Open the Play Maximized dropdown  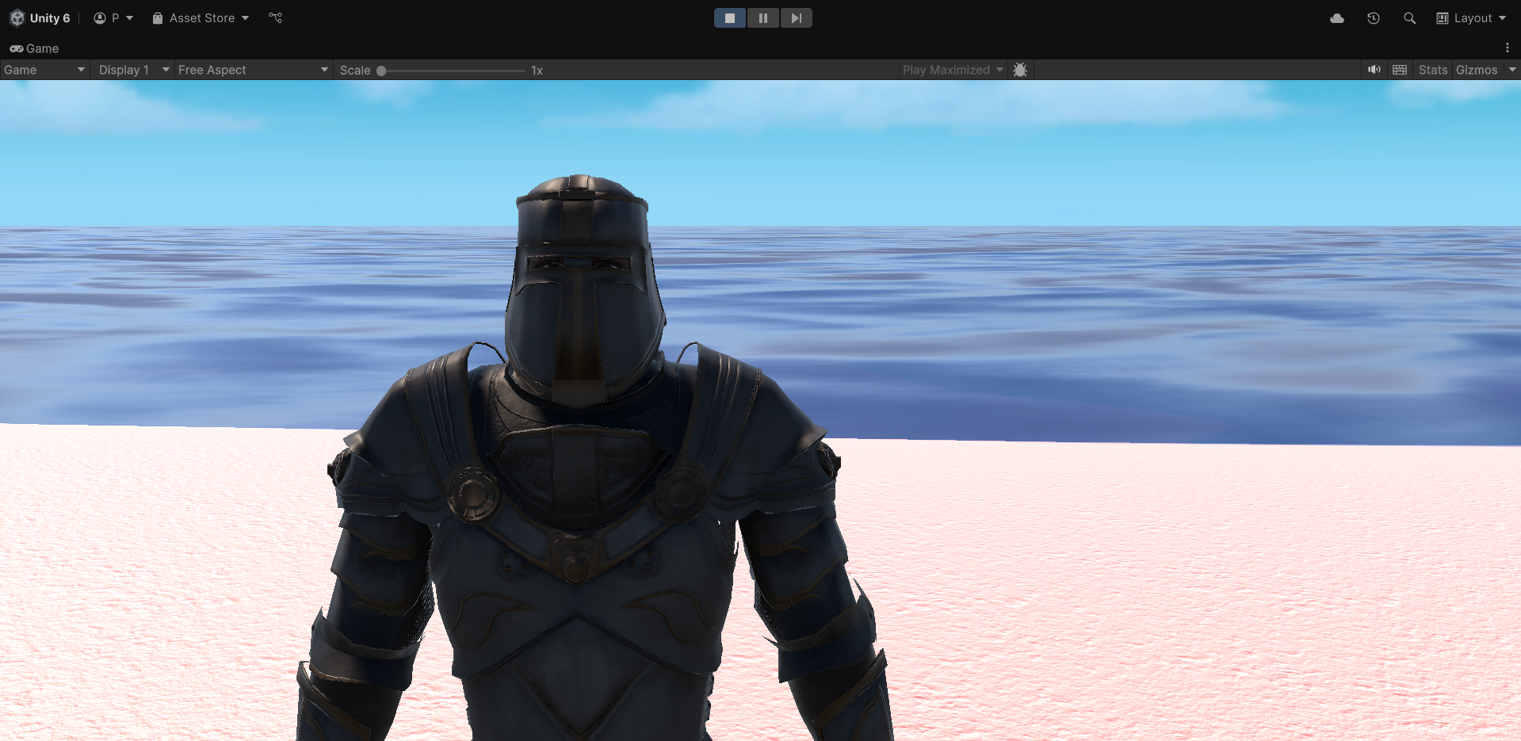click(x=953, y=70)
